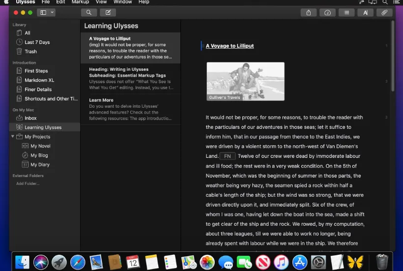Screen dimensions: 403x271
Task: Open the share/export toolbar icon
Action: coord(309,13)
